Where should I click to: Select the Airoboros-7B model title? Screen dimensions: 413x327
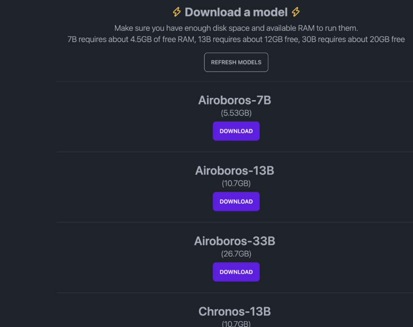(234, 100)
